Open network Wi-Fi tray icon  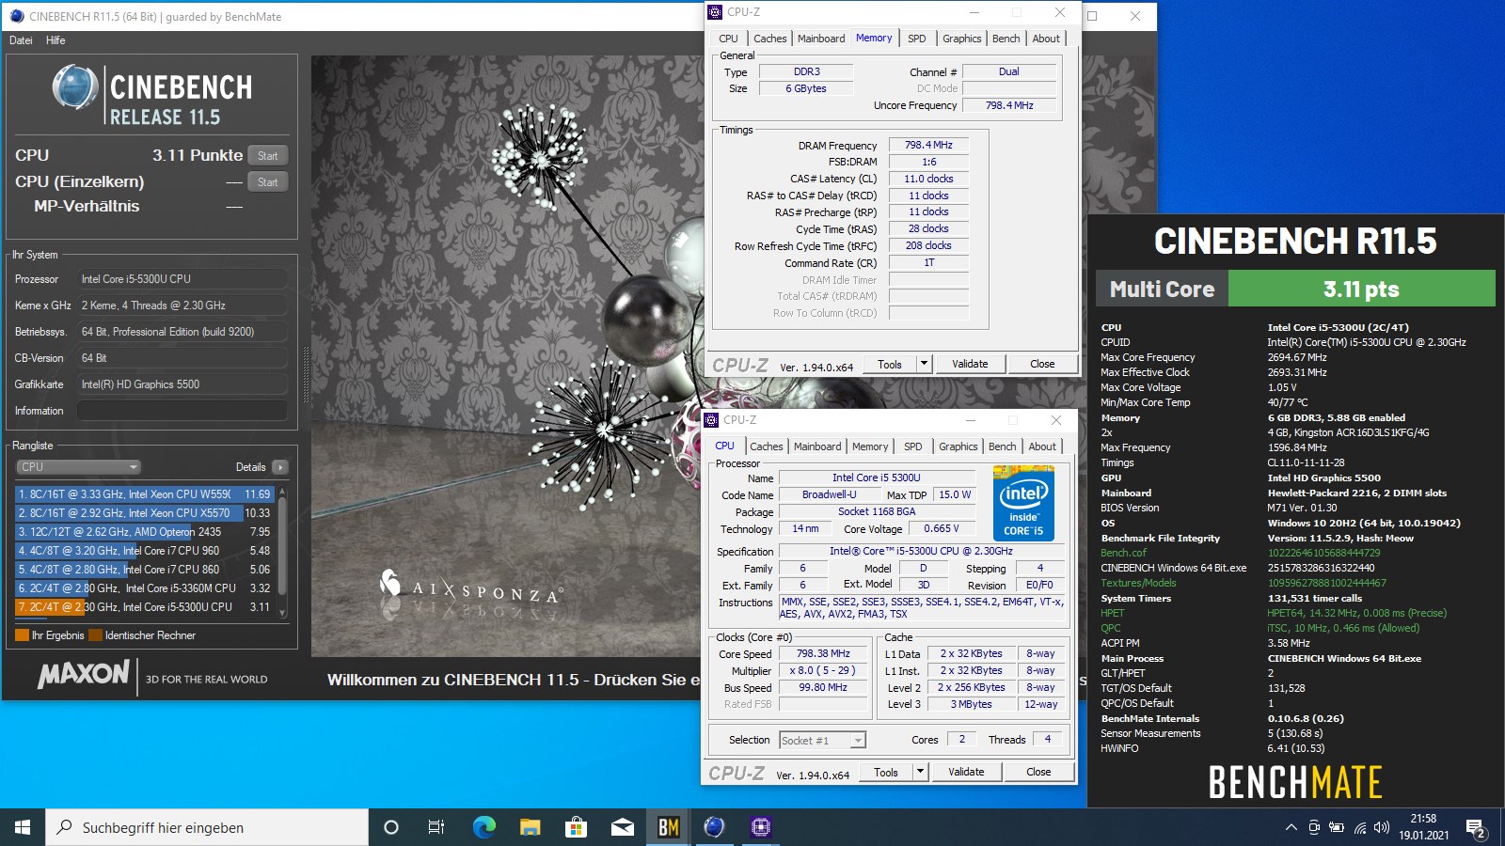[1359, 828]
